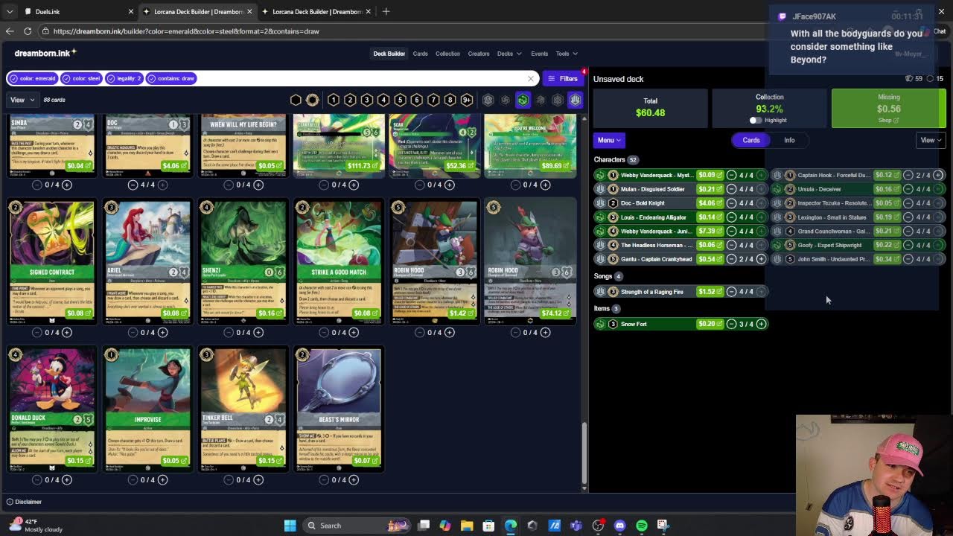Open the Filters panel

click(564, 78)
